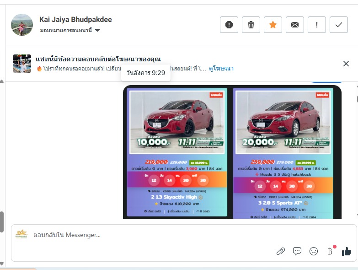Open assign conversation dropdown arrow
Image resolution: width=358 pixels, height=270 pixels.
coord(97,30)
